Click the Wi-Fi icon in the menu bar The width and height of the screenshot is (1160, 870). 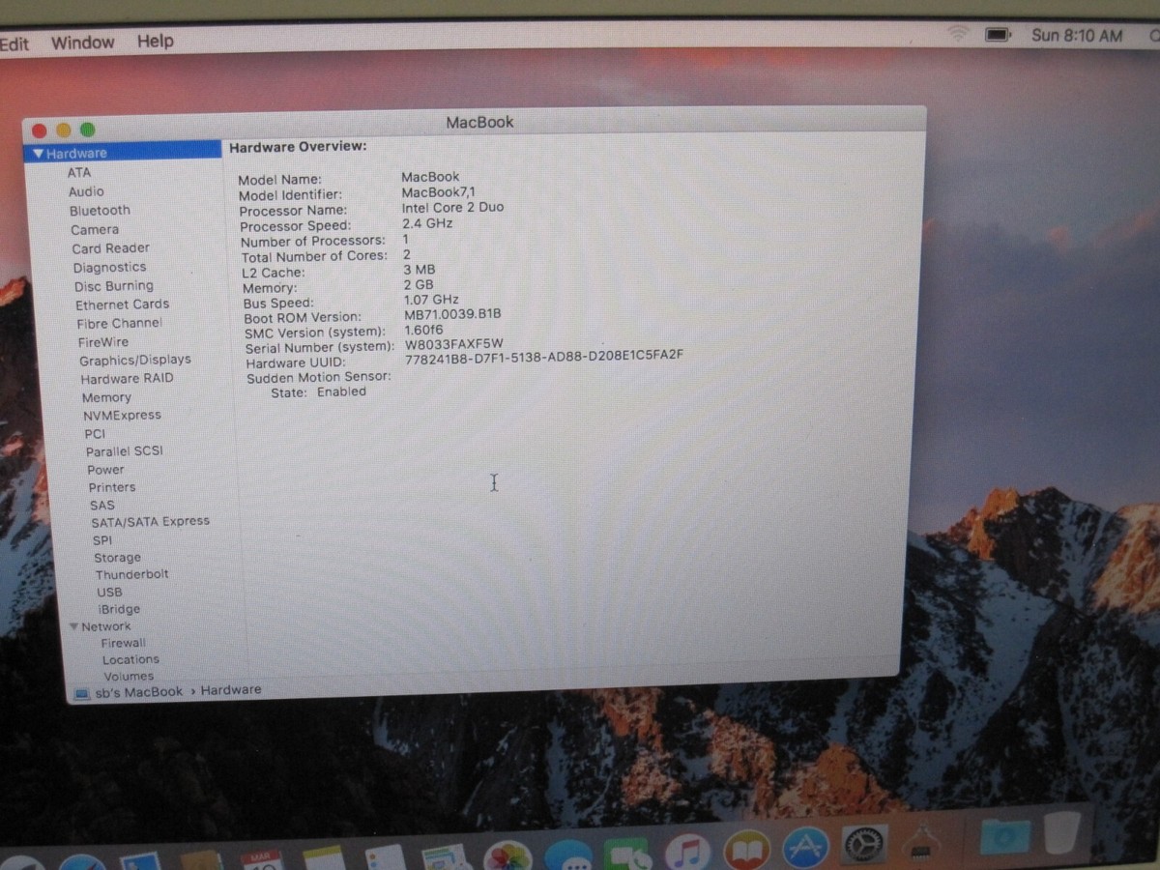click(958, 32)
